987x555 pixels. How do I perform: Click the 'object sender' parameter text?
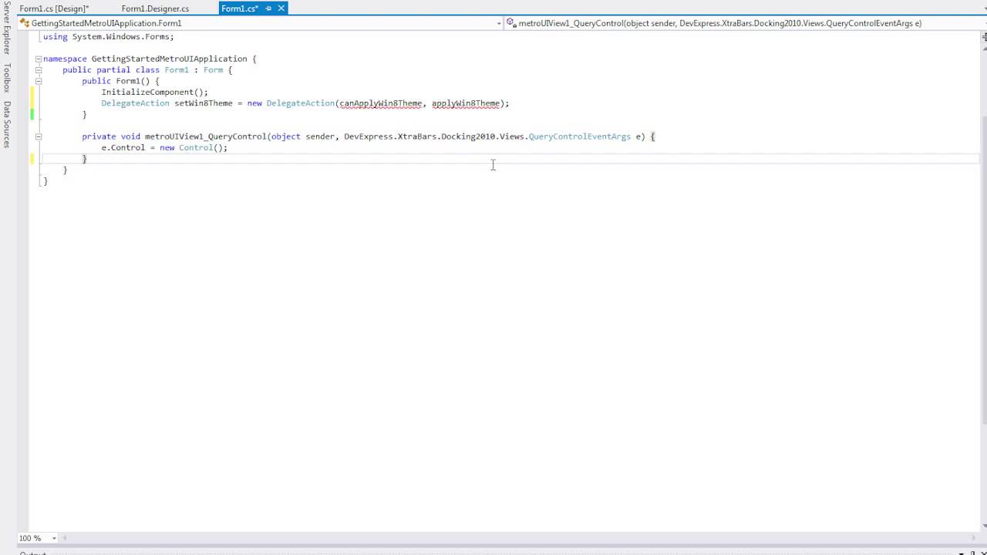click(x=302, y=136)
